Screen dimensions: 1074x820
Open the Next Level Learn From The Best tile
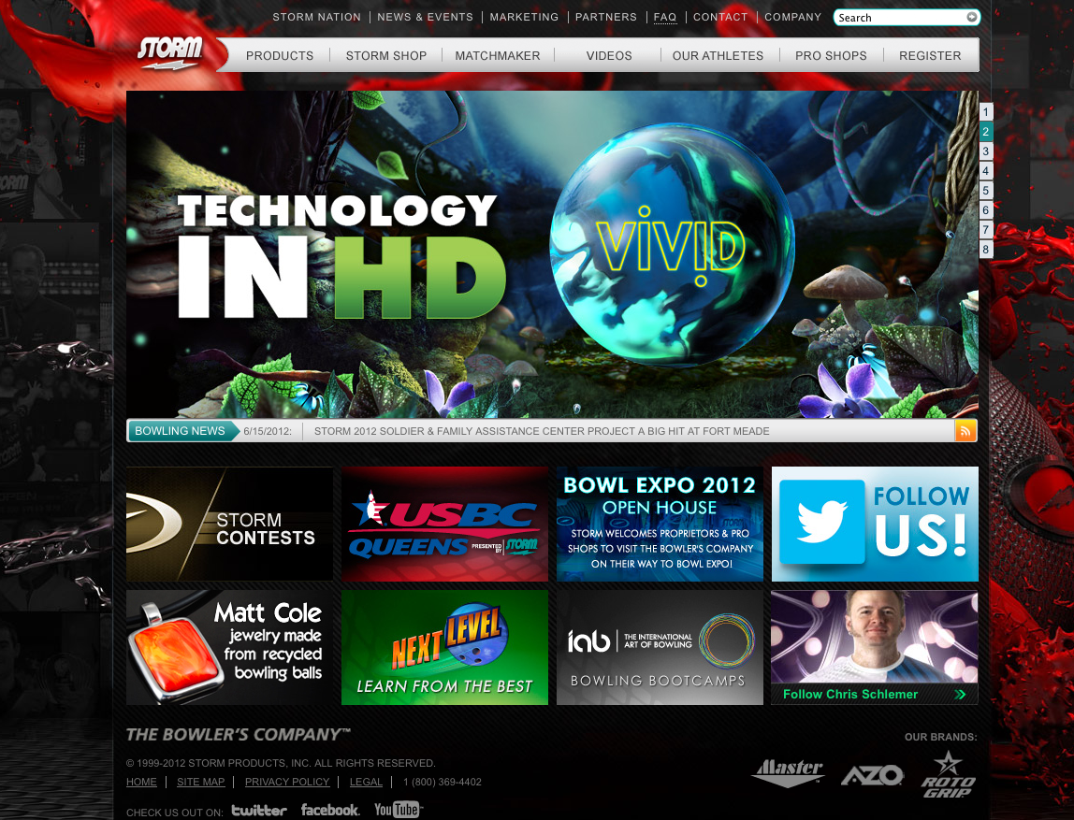pos(444,648)
